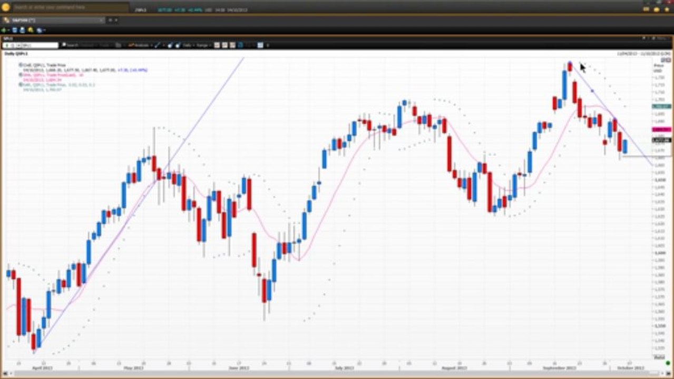Click the table grid icon in chart toolbar

tap(260, 45)
